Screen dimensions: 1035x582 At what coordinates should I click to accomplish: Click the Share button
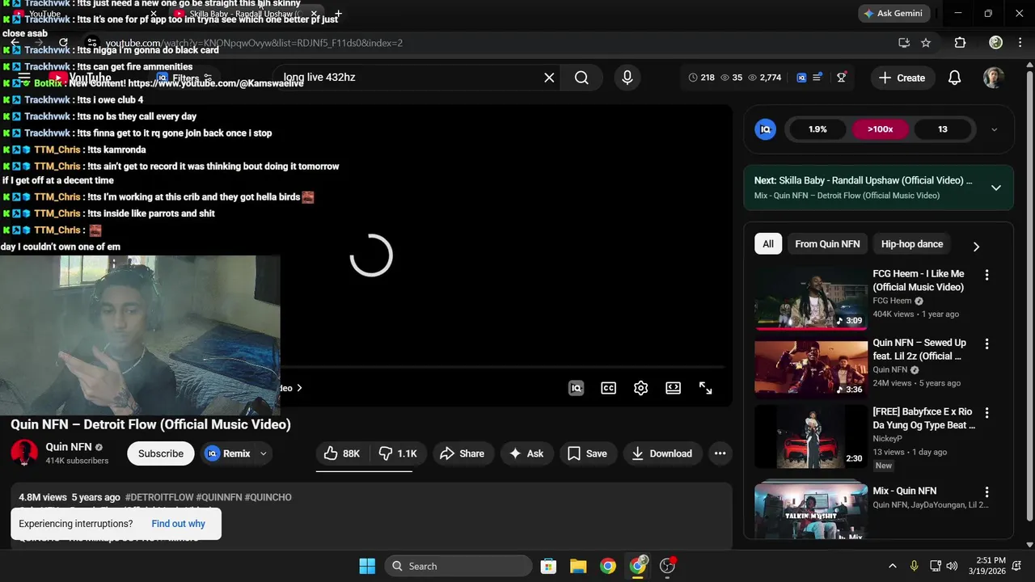pyautogui.click(x=462, y=453)
